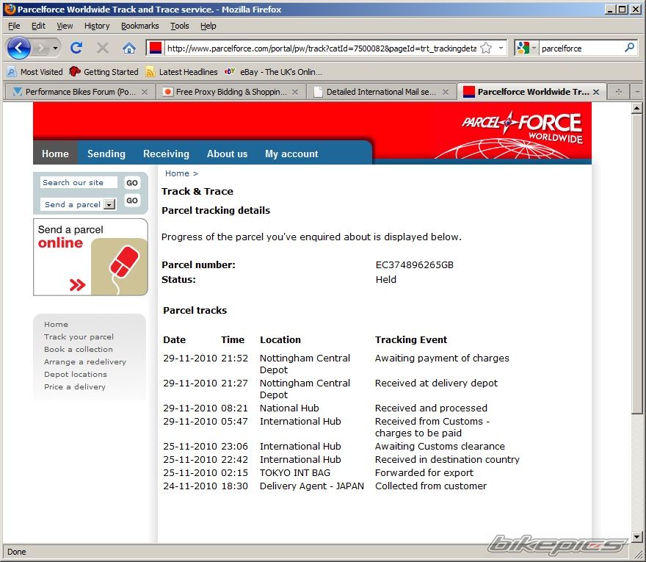Viewport: 646px width, 562px height.
Task: Expand the URL bar history dropdown
Action: (x=501, y=48)
